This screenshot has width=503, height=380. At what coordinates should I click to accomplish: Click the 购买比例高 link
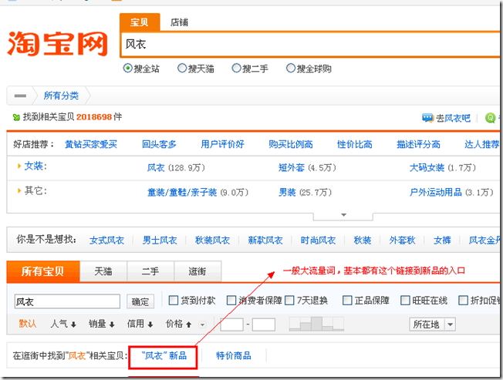pyautogui.click(x=291, y=144)
